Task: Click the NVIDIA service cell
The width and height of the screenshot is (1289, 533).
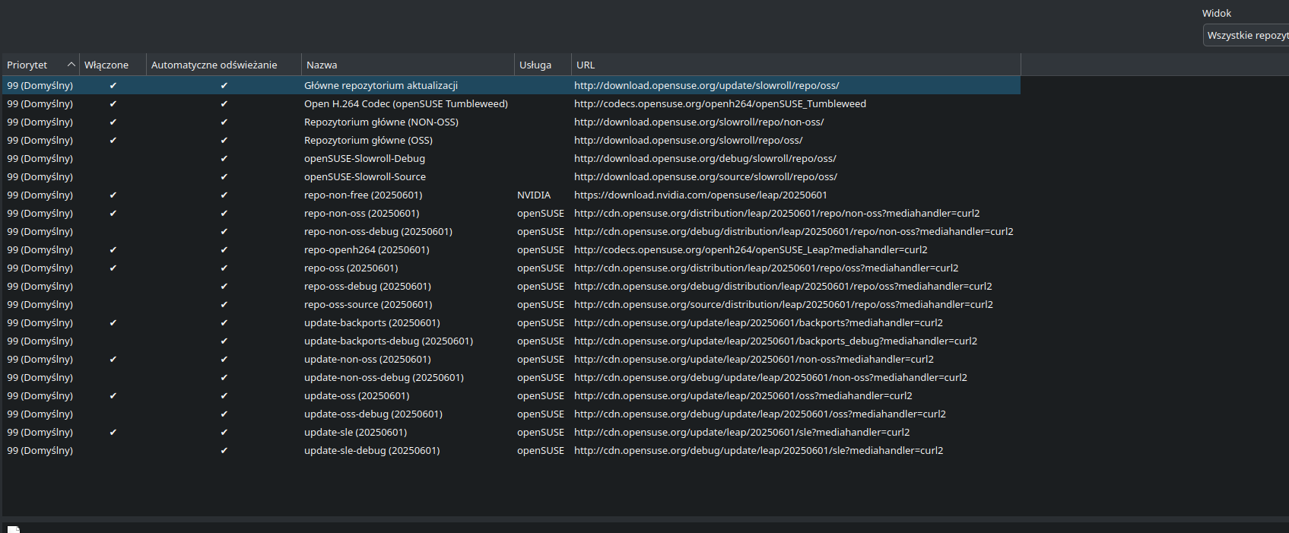Action: (x=534, y=195)
